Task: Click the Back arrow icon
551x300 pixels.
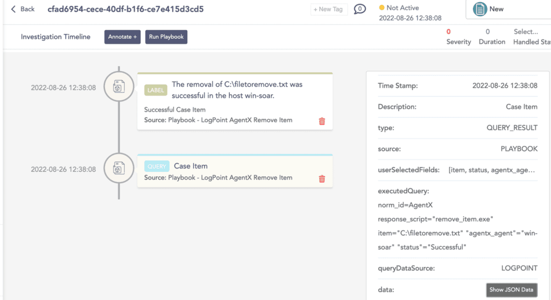Action: [13, 9]
